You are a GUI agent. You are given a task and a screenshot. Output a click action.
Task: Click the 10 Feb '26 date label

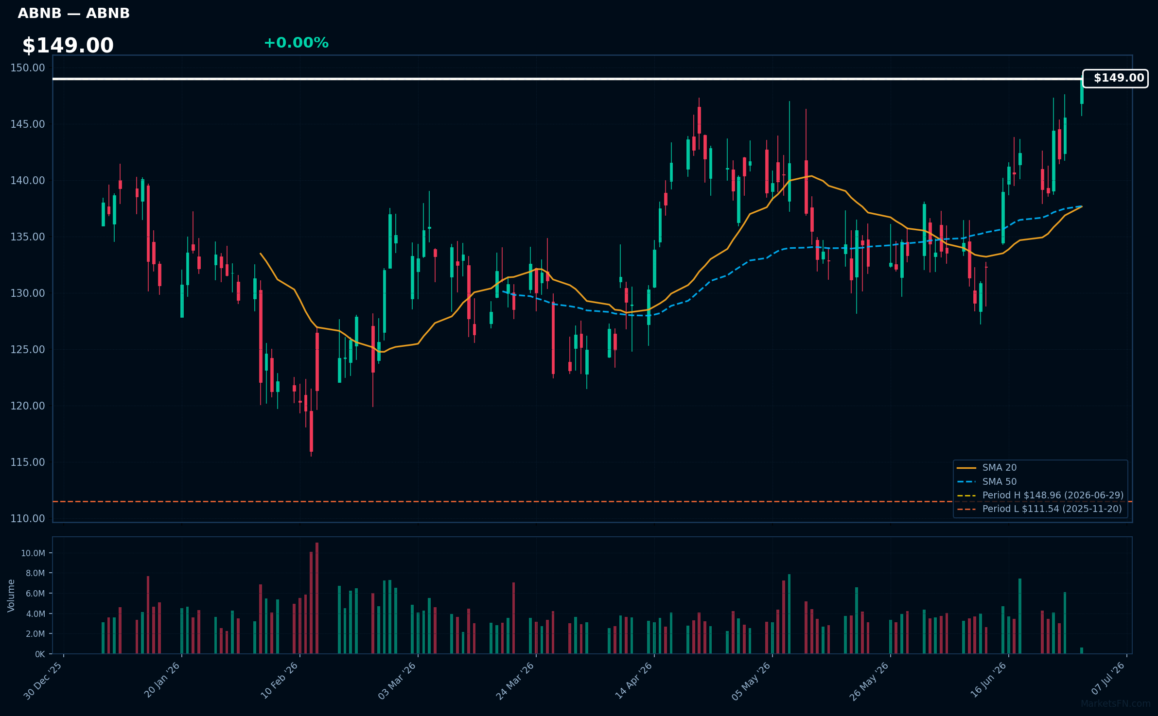pos(279,681)
